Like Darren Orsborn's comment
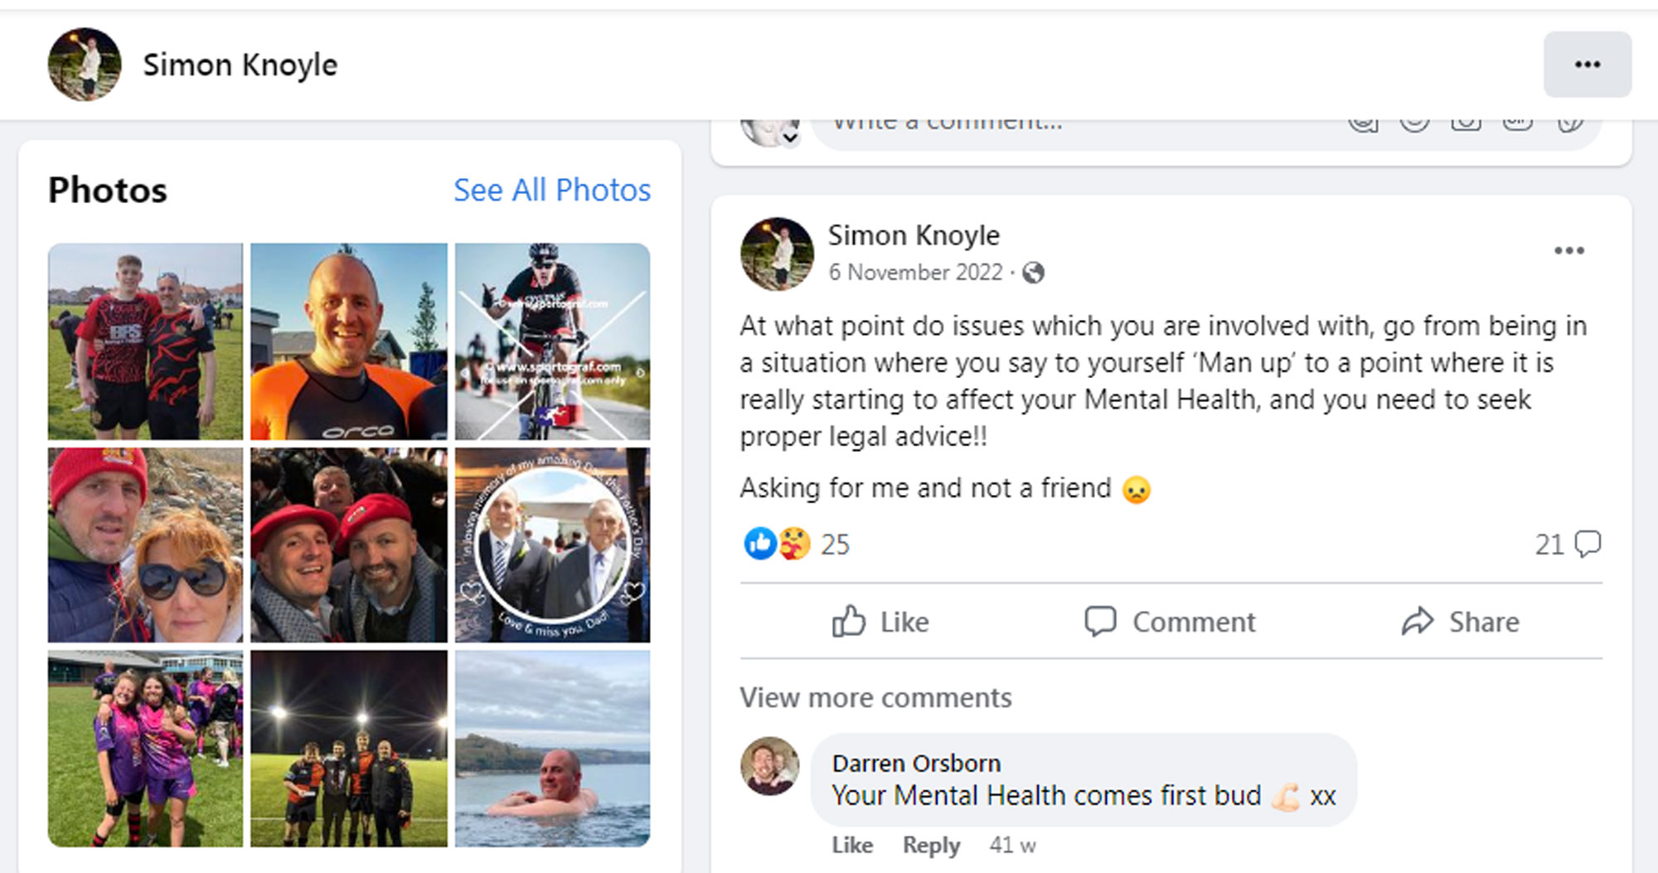Screen dimensions: 1658x873 [x=852, y=845]
